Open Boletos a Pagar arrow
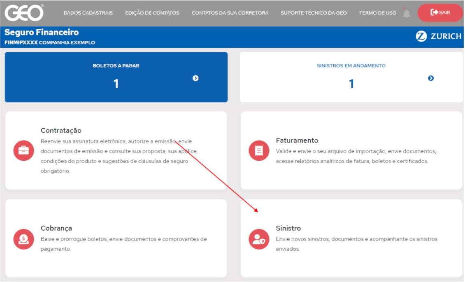Image resolution: width=465 pixels, height=282 pixels. 195,78
